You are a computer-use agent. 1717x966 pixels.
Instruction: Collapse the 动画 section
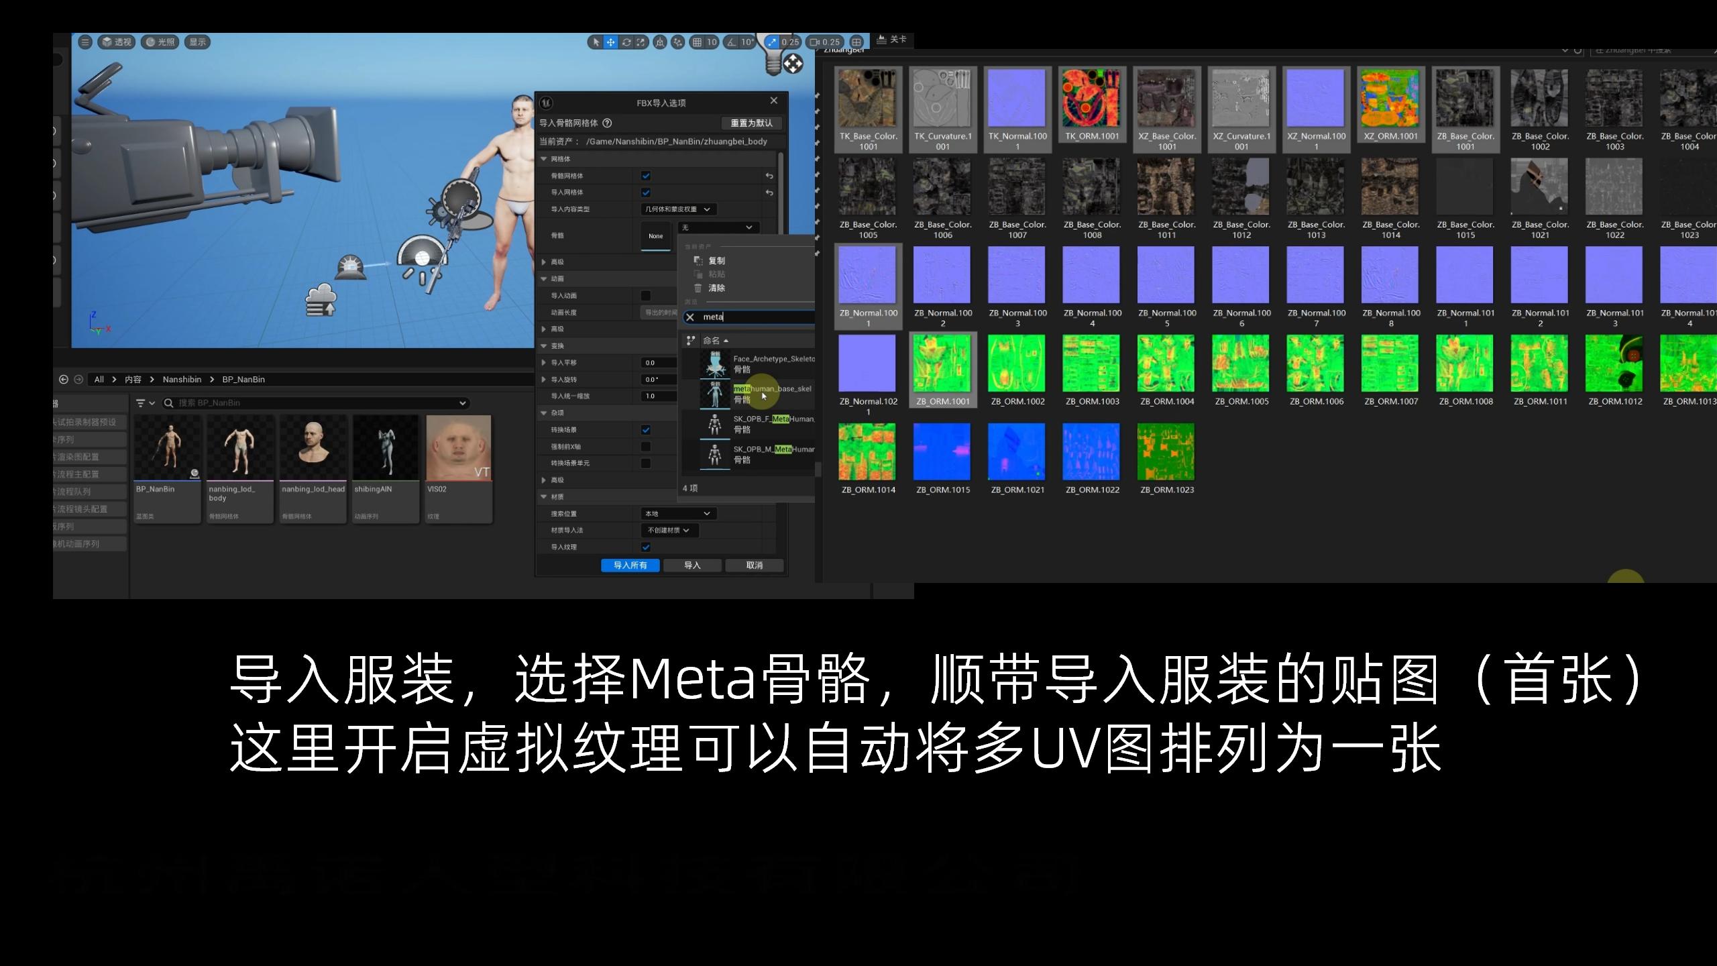544,278
